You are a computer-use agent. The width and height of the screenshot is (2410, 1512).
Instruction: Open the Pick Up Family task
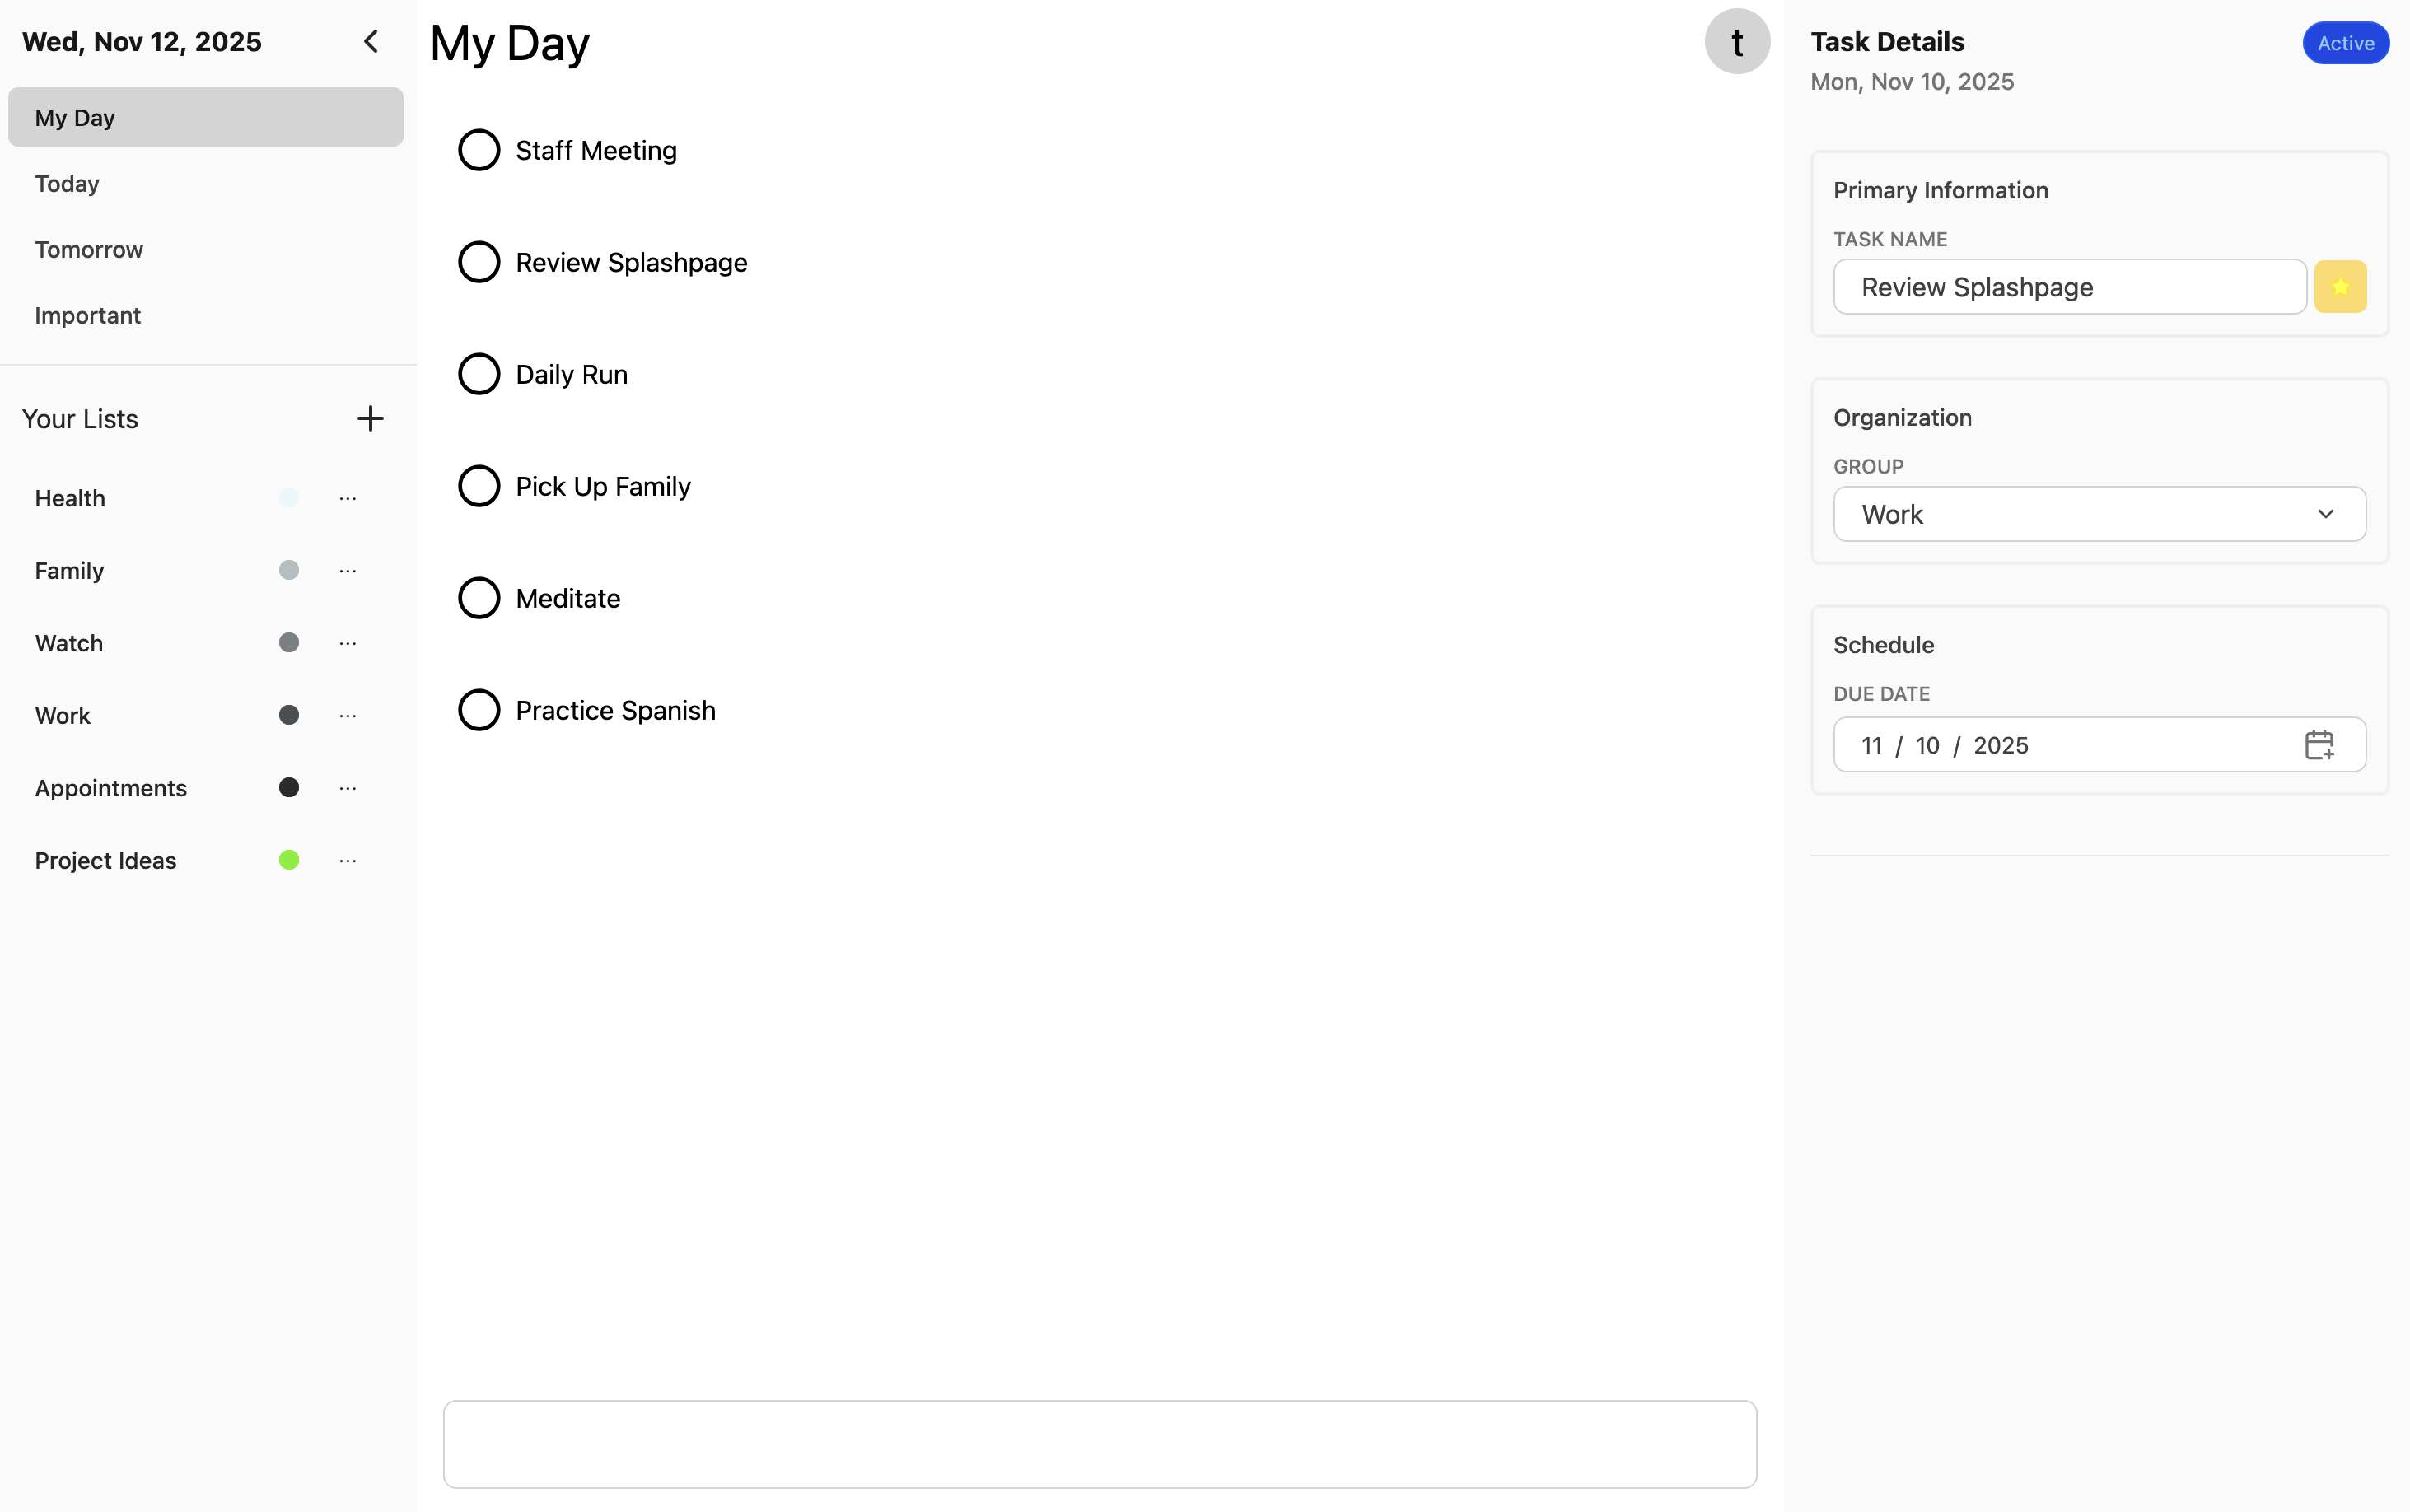(603, 487)
